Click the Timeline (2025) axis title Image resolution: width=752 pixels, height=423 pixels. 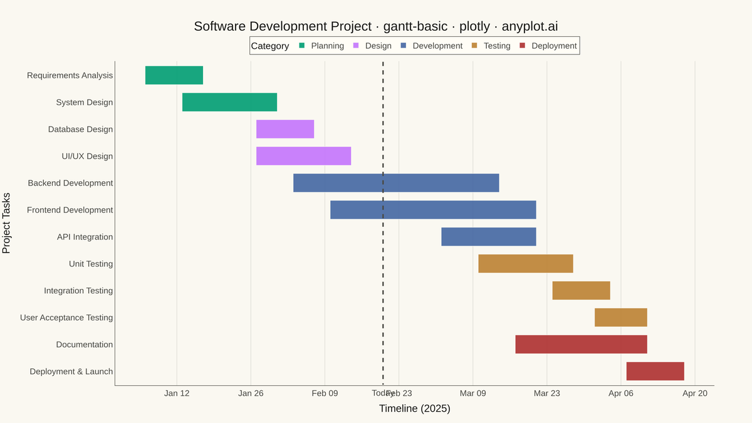(414, 409)
